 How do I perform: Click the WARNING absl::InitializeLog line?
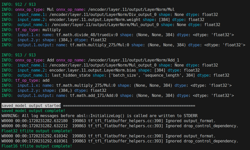pos(99,116)
